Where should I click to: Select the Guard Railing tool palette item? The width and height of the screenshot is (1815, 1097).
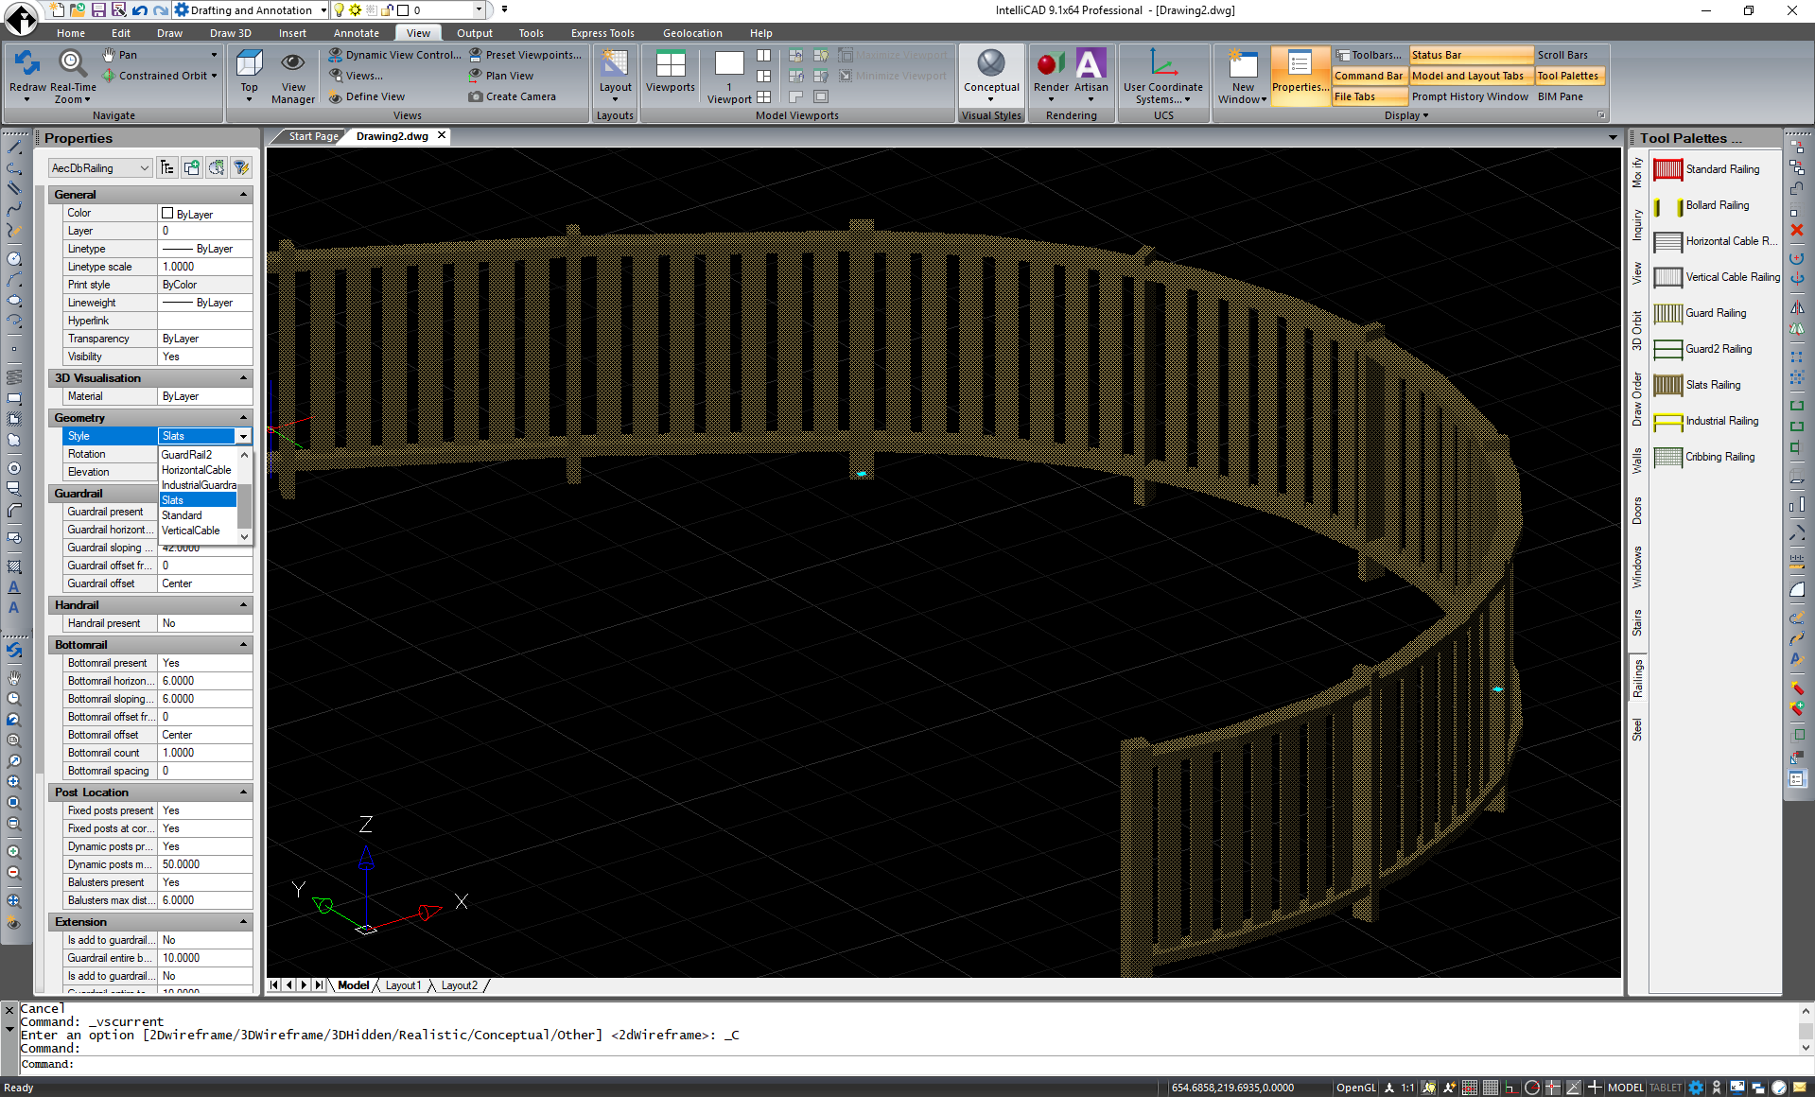click(1712, 313)
